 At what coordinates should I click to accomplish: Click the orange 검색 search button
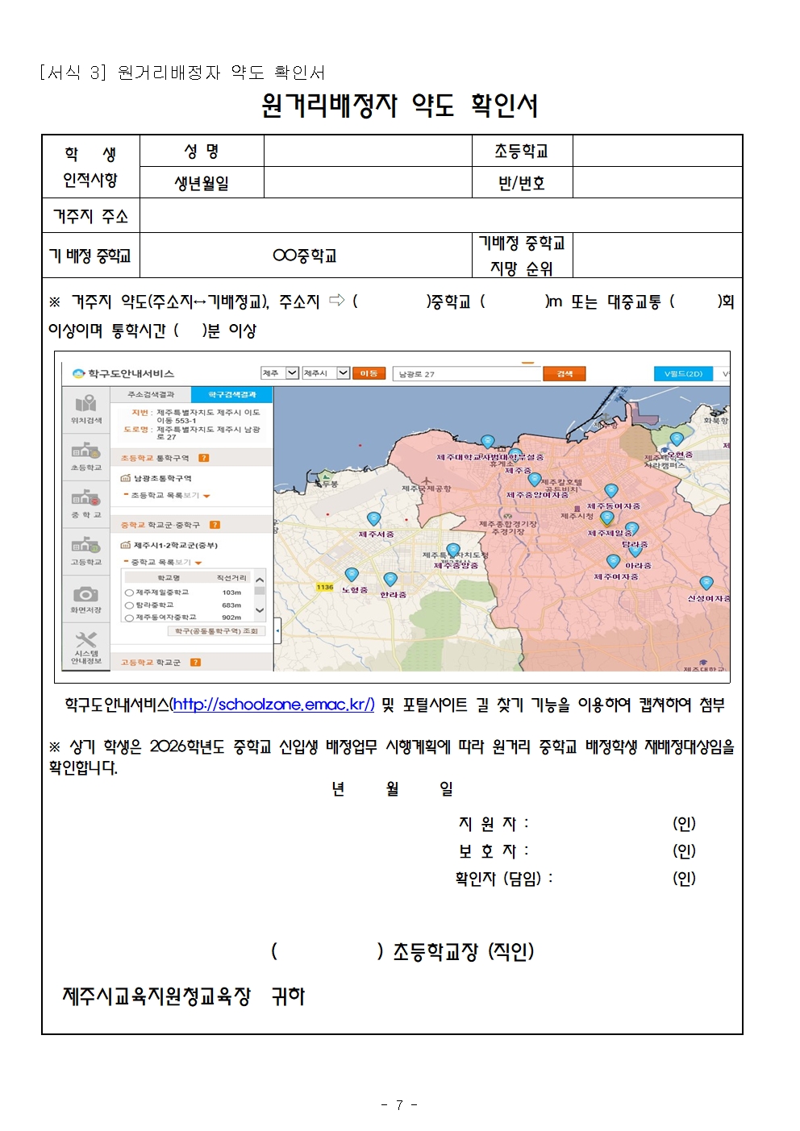(564, 373)
